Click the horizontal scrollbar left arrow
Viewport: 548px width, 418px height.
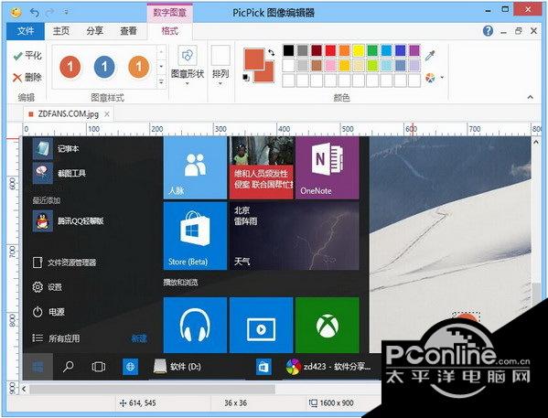(24, 389)
